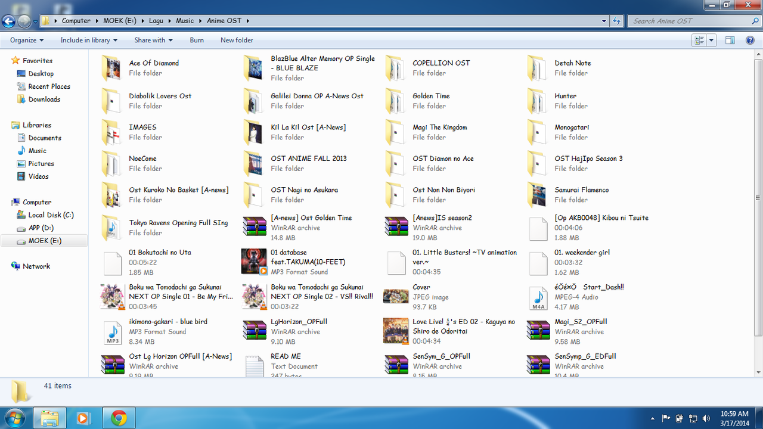
Task: Click Computer in the address breadcrumb
Action: coord(76,21)
